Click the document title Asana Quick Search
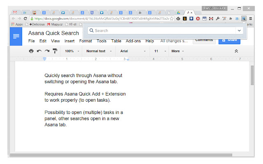This screenshot has width=263, height=164. point(53,33)
